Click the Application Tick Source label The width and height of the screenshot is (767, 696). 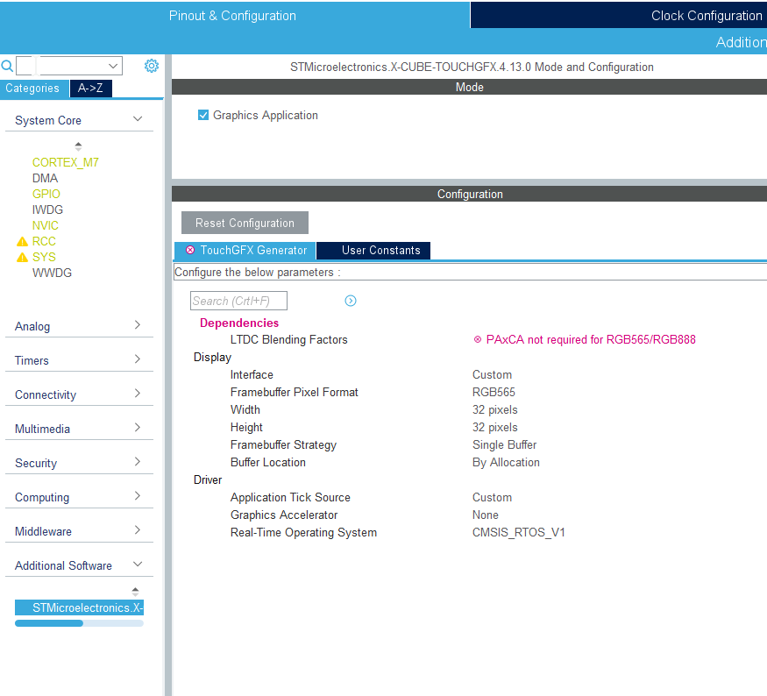pos(290,497)
